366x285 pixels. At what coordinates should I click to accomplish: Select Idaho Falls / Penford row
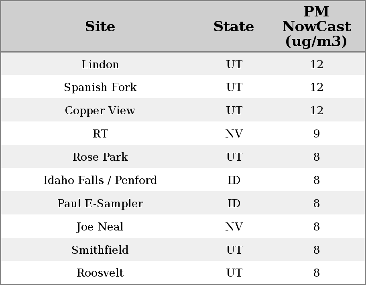point(100,180)
